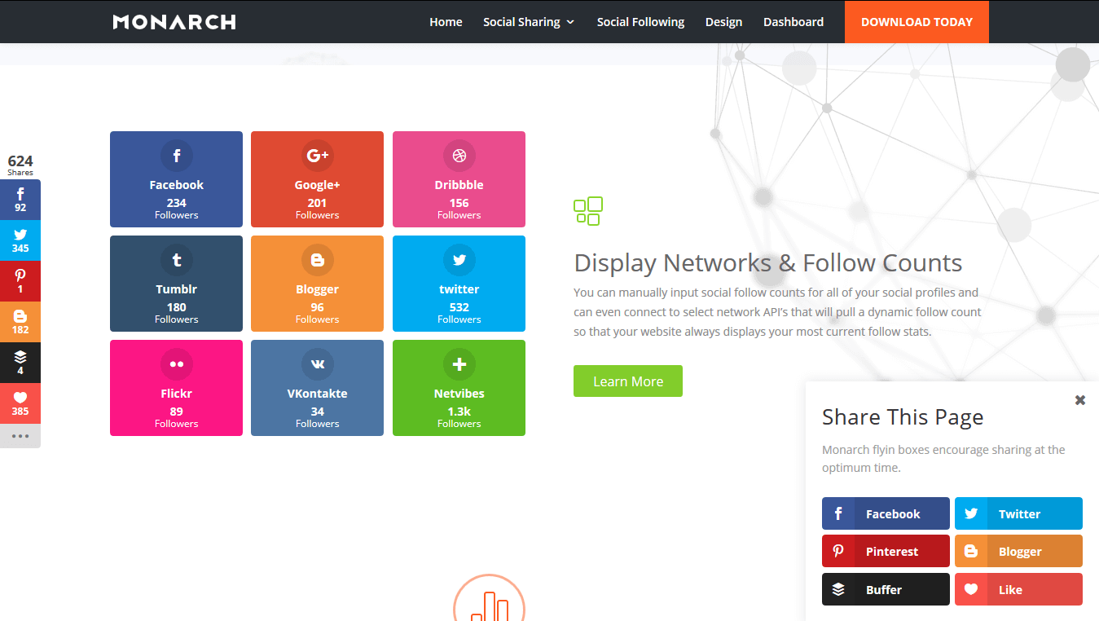Click the Facebook circle icon in follow grid
The width and height of the screenshot is (1099, 621).
177,156
